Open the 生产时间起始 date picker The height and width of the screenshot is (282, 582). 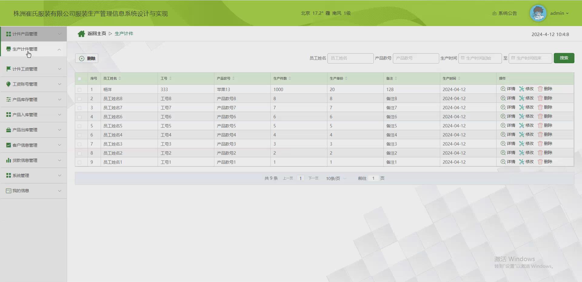(x=480, y=58)
